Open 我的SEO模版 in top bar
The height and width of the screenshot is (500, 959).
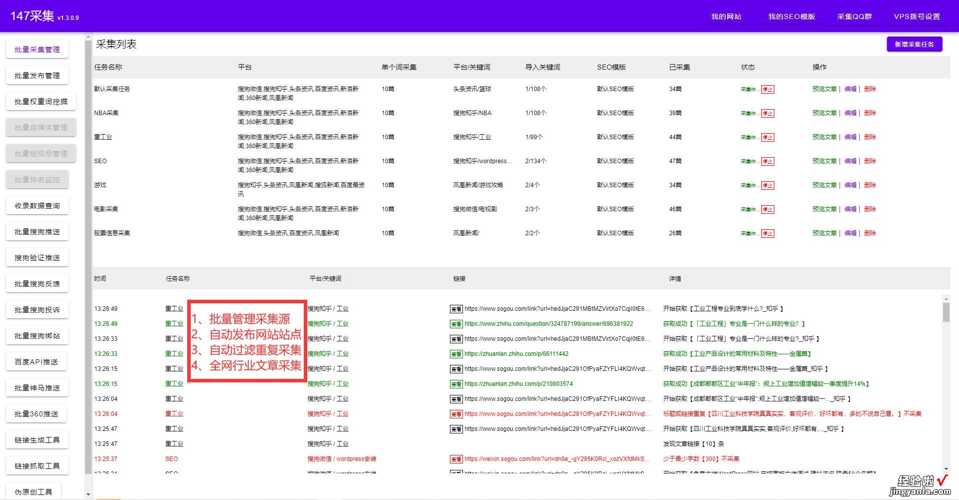point(792,17)
